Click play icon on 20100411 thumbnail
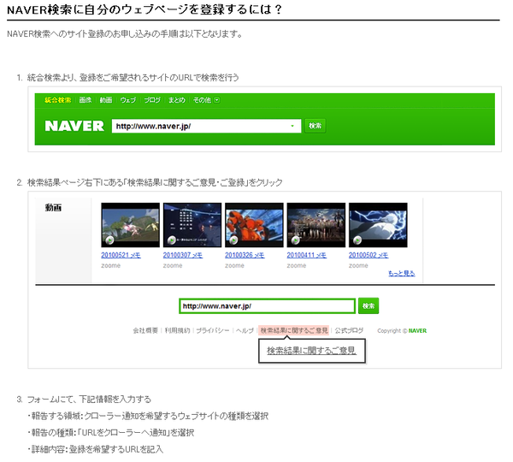 [x=295, y=240]
